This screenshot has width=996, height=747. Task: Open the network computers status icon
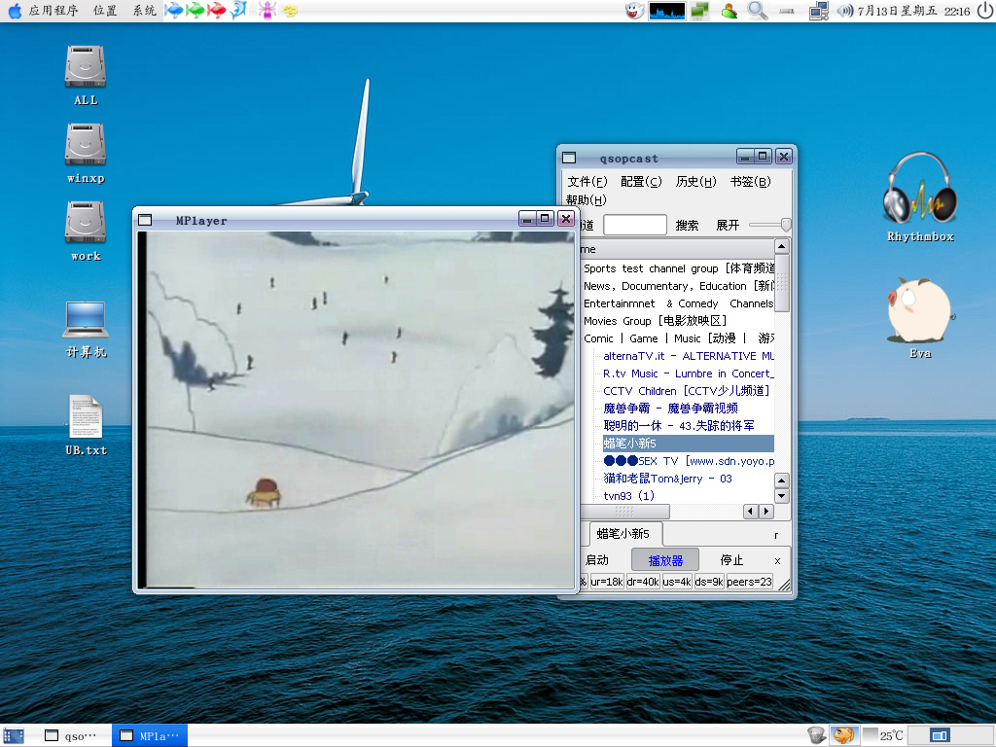819,11
